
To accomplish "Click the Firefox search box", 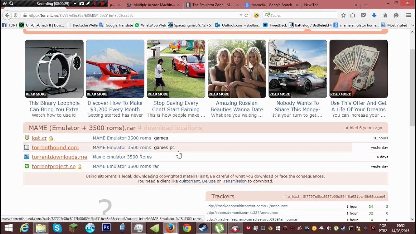I will [300, 15].
